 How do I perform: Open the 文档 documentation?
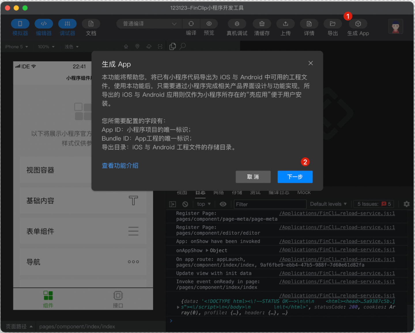click(x=91, y=27)
